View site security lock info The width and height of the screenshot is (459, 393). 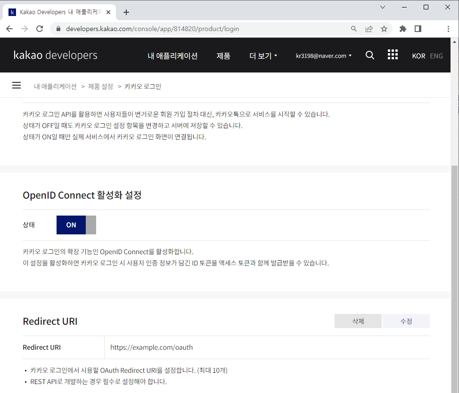coord(58,29)
